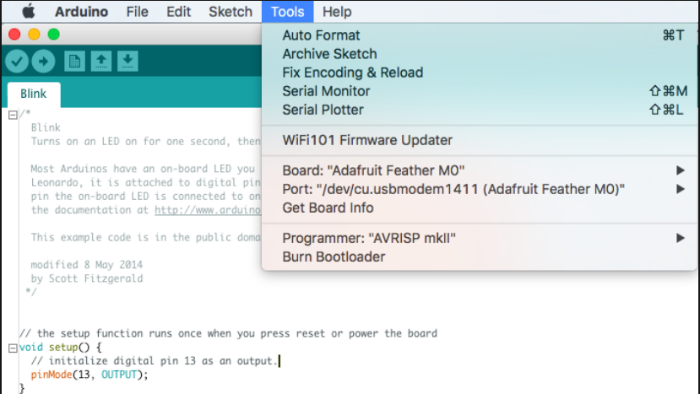Click WiFi101 Firmware Updater
This screenshot has height=394, width=700.
367,140
